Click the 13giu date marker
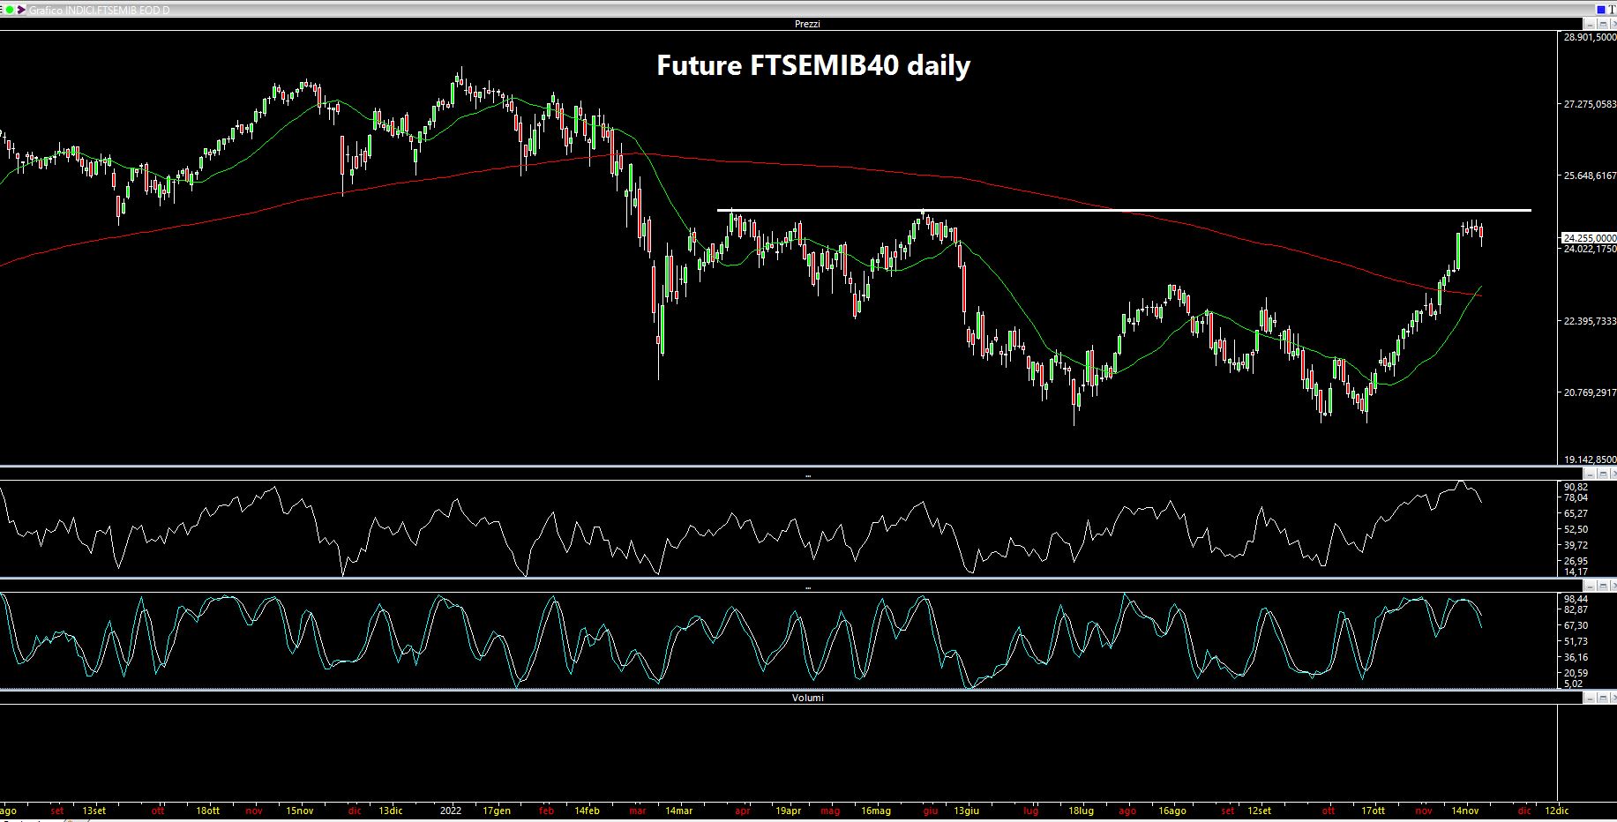This screenshot has height=822, width=1617. pos(966,811)
